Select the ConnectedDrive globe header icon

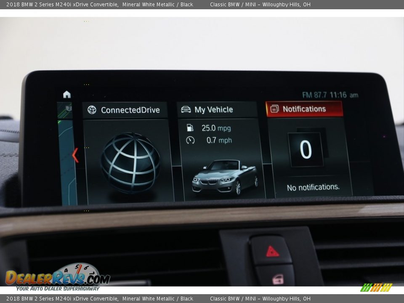click(92, 110)
